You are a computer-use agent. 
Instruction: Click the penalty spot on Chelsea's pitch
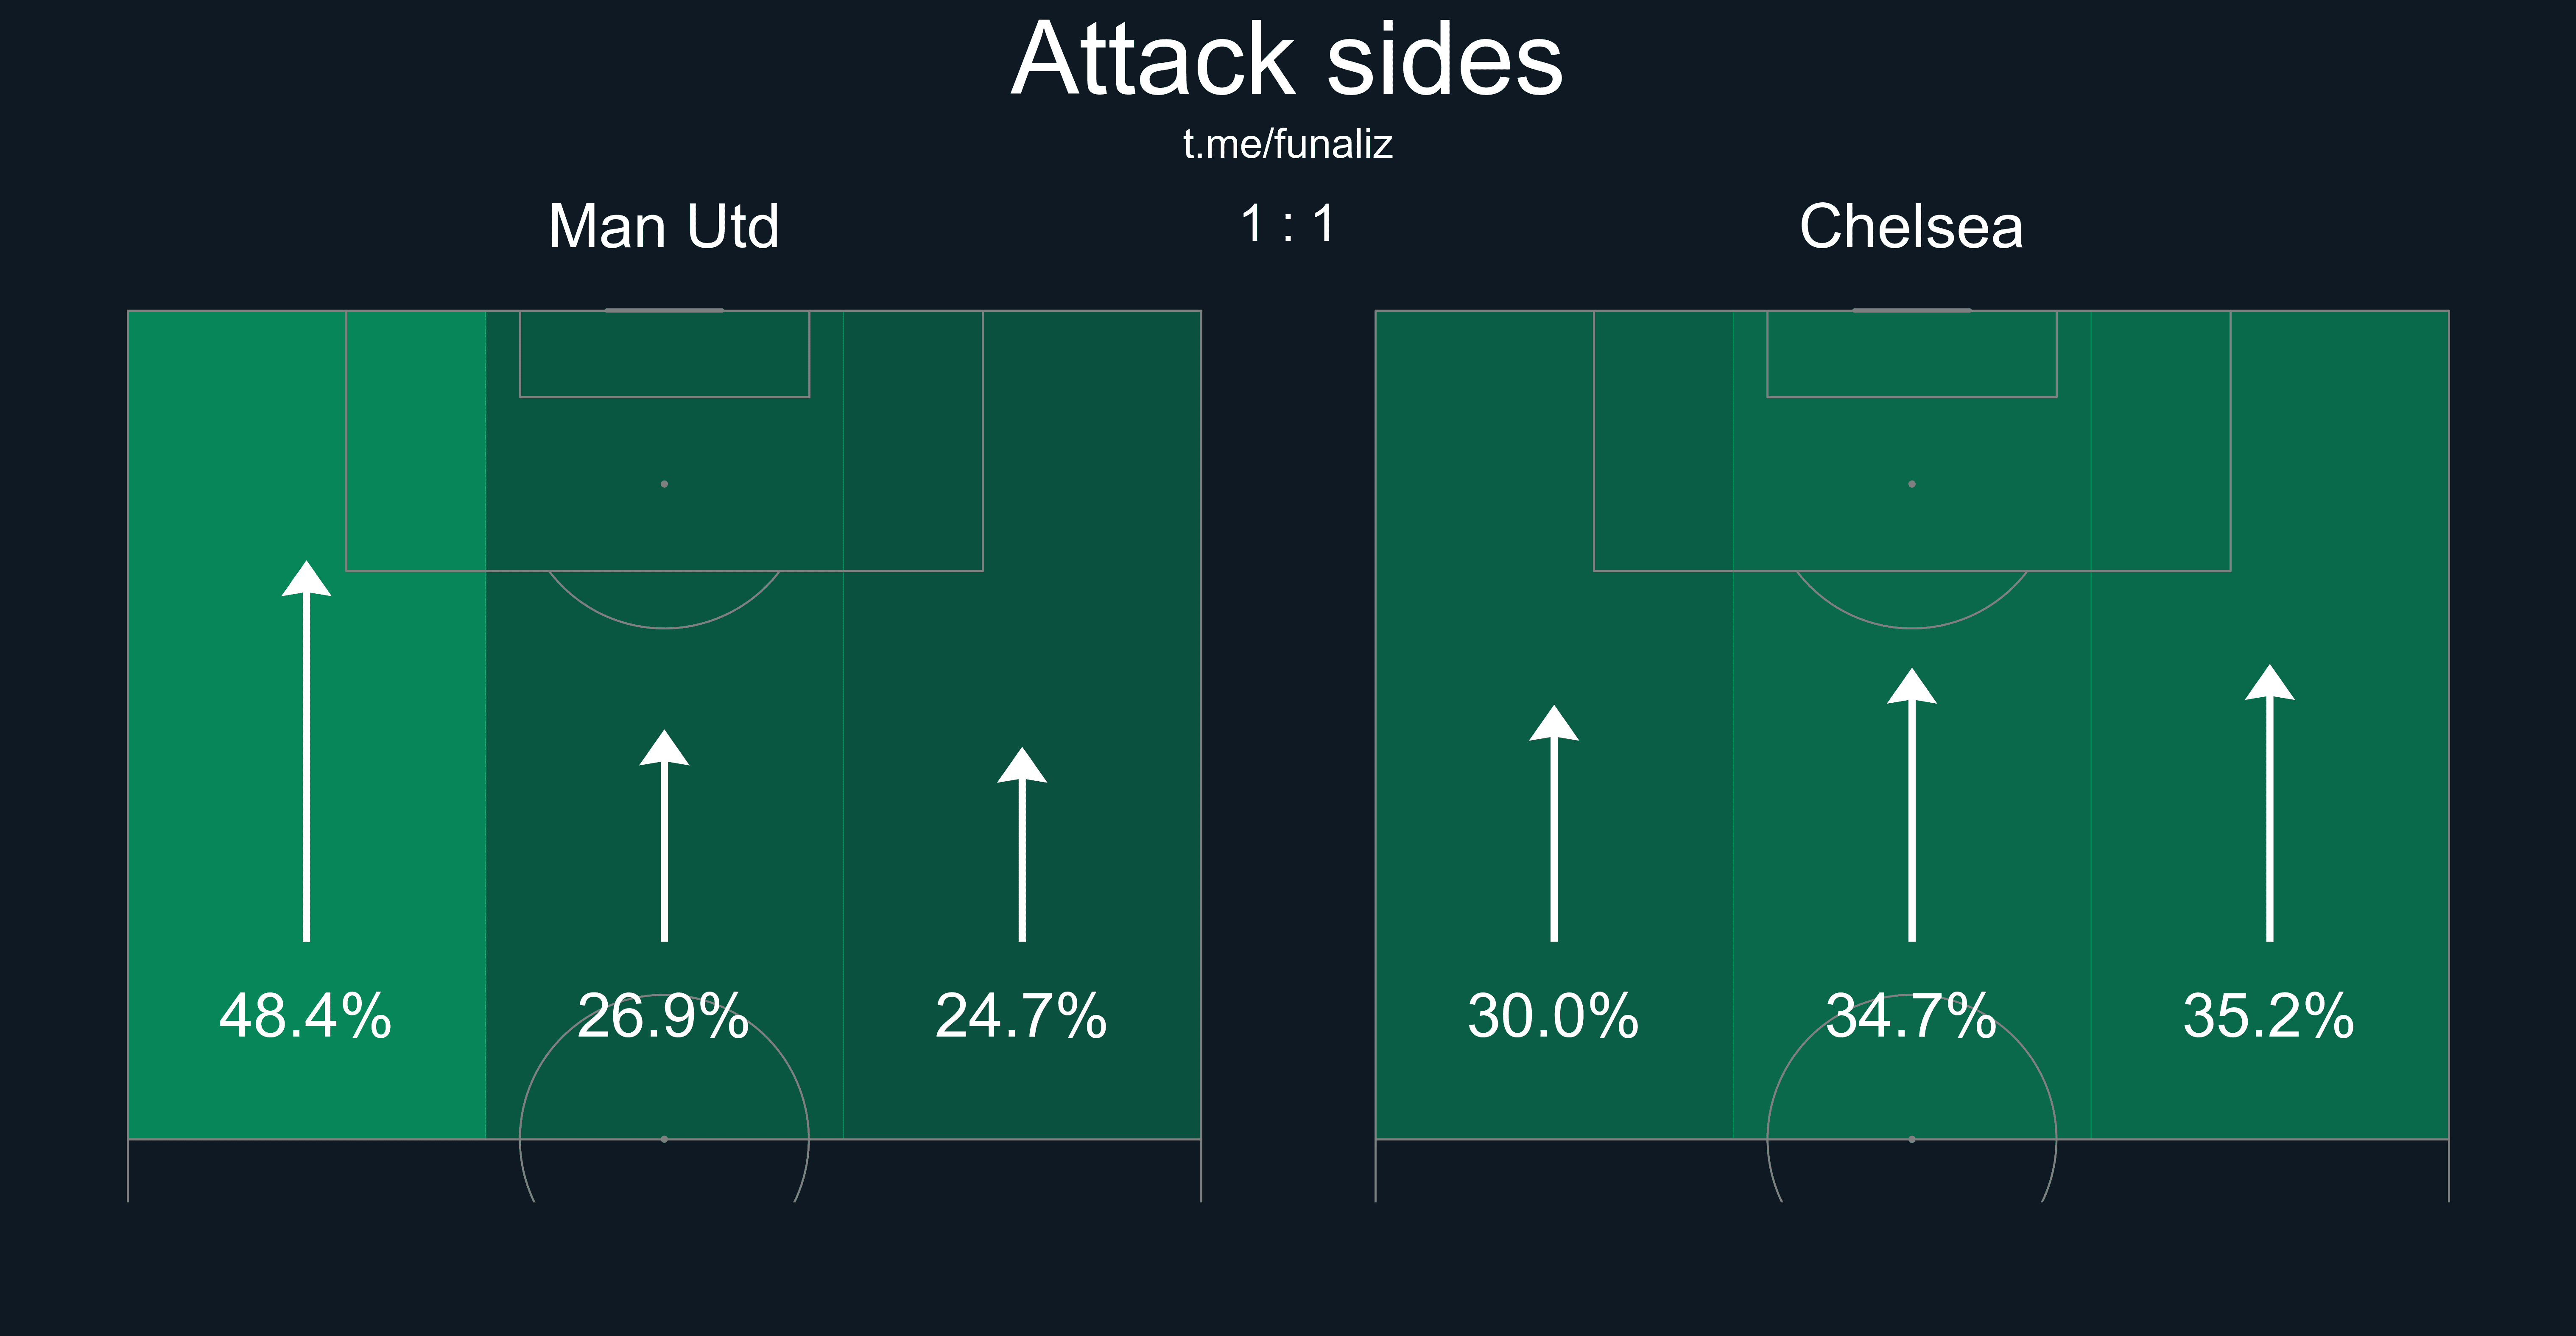coord(1912,484)
